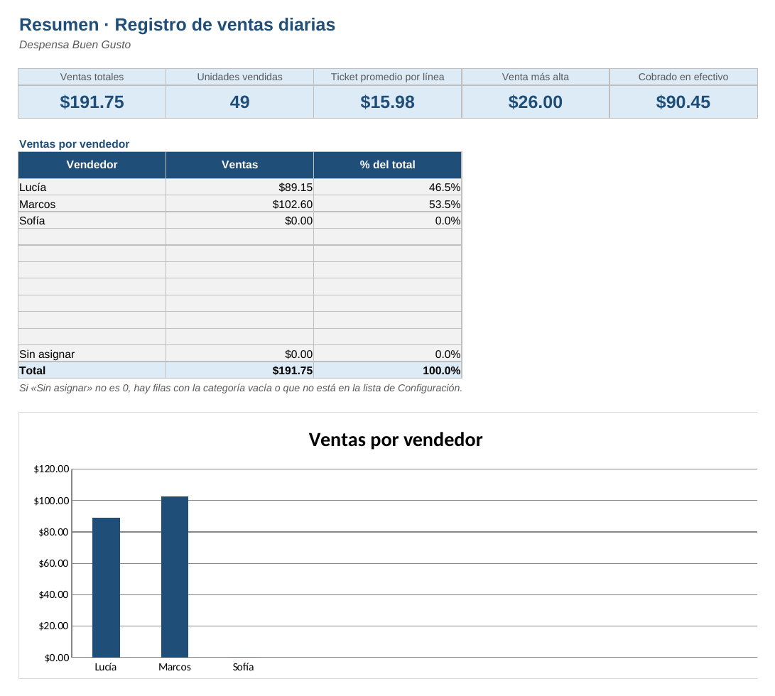Image resolution: width=775 pixels, height=696 pixels.
Task: Click the 'Marcos' axis label under the chart
Action: pos(175,667)
